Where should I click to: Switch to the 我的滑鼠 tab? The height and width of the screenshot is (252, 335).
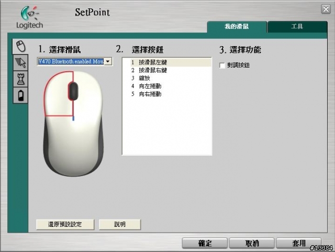(237, 27)
